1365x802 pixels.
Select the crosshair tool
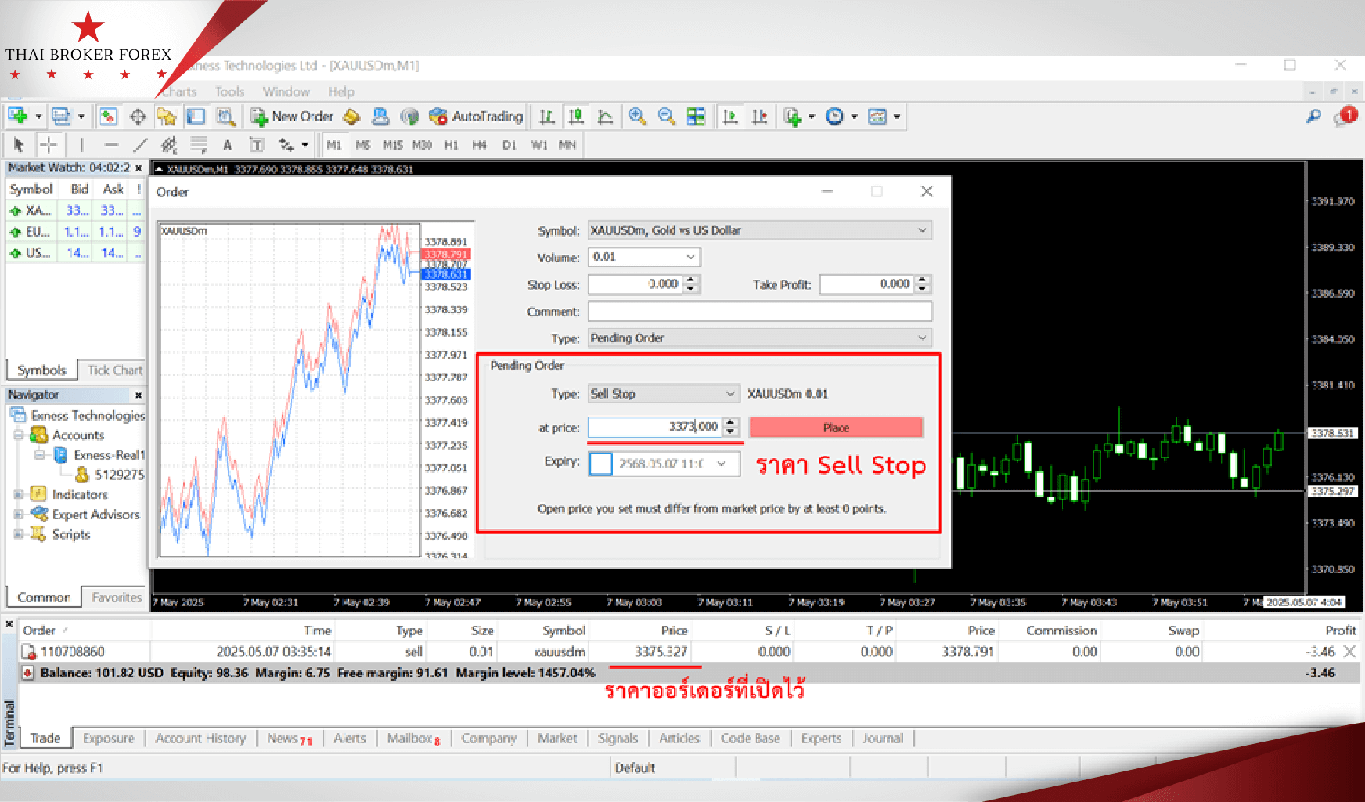point(49,145)
